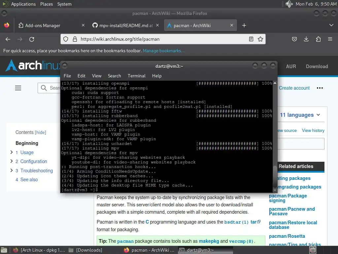Screen dimensions: 338x254
Task: Click the Firefox back arrow
Action: point(8,39)
